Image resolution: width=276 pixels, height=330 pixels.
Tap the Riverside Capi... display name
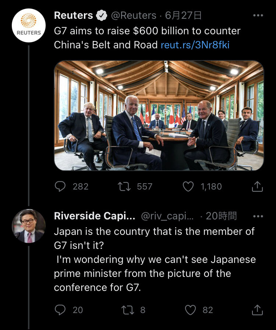point(95,216)
